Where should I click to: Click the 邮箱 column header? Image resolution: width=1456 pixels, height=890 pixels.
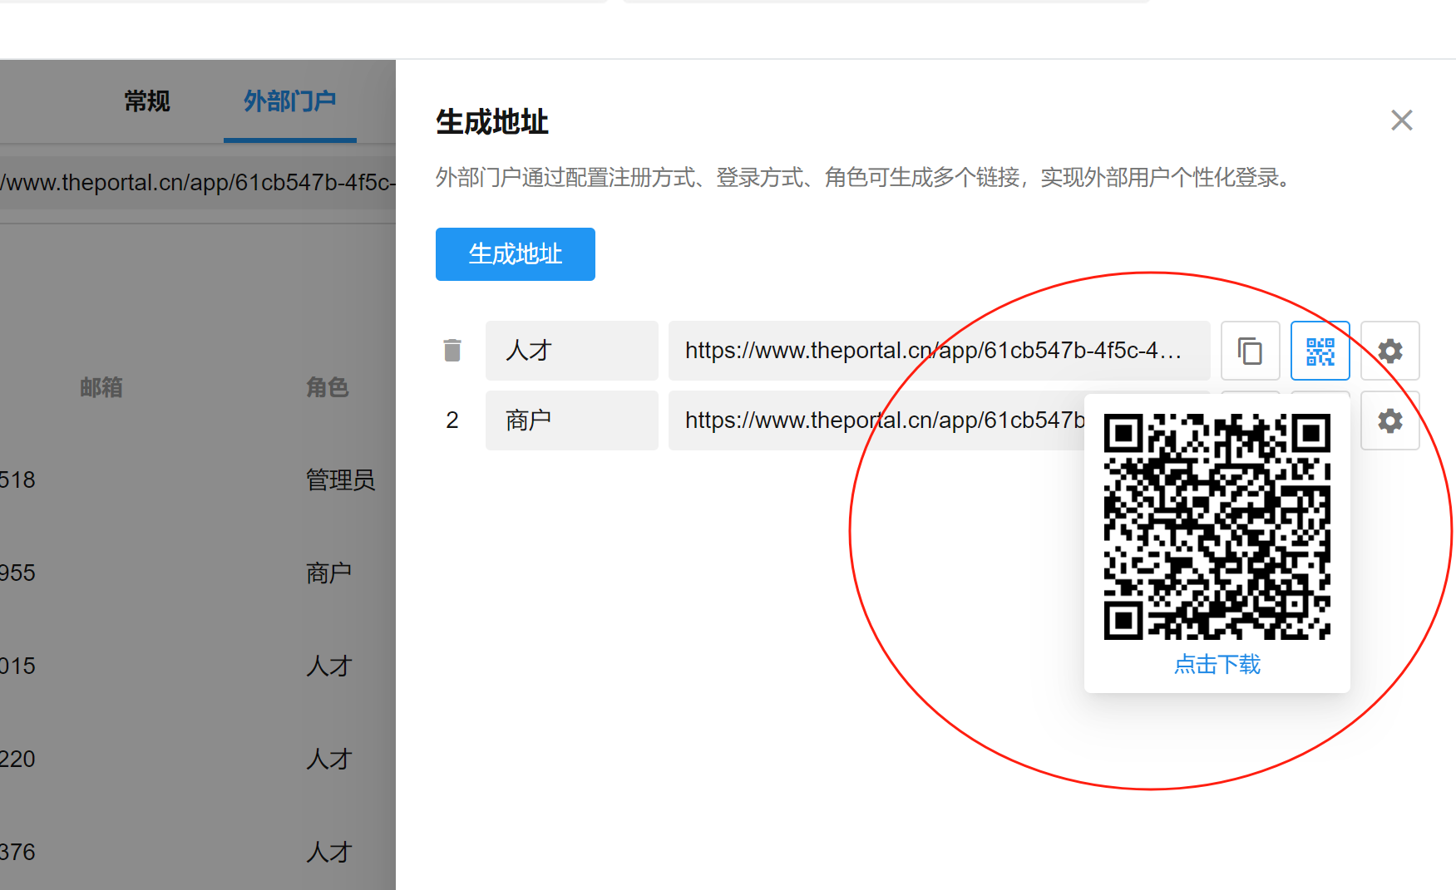click(x=101, y=387)
